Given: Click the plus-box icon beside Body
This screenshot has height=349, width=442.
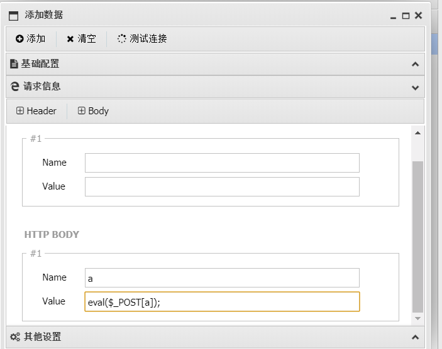Looking at the screenshot, I should tap(82, 110).
